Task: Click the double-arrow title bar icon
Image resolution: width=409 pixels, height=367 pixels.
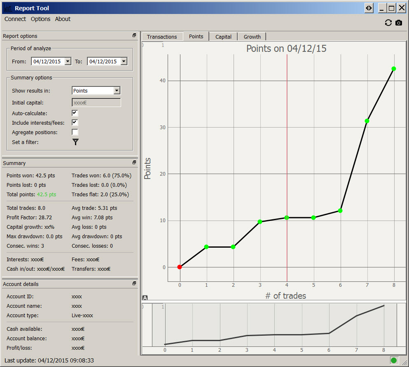Action: [369, 8]
